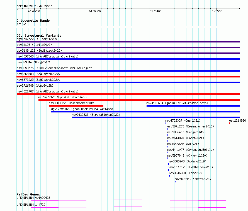Open the esv34196 (Giglio2002) variant label
Screen dimensions: 248x211
tap(34, 45)
